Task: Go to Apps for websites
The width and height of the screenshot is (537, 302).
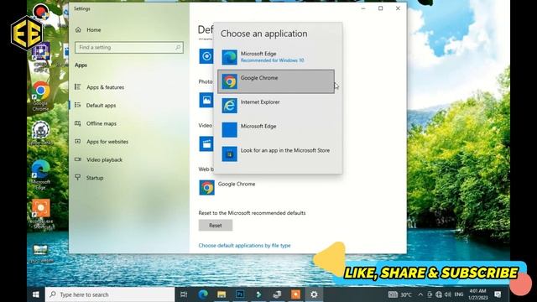Action: click(x=107, y=142)
